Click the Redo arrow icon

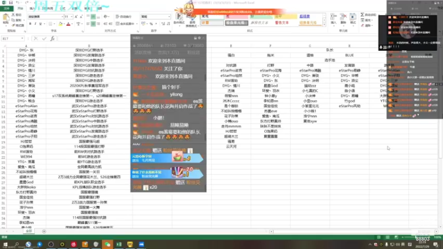[x=27, y=3]
